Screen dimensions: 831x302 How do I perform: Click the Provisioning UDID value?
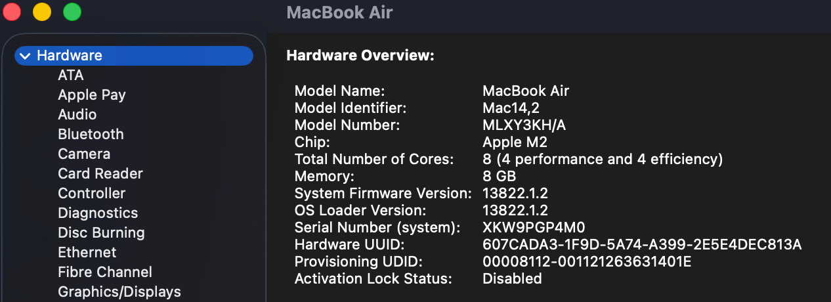(x=587, y=262)
